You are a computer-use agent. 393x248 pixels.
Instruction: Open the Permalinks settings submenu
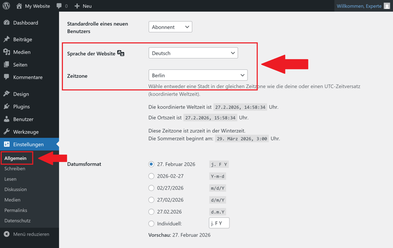tap(16, 210)
